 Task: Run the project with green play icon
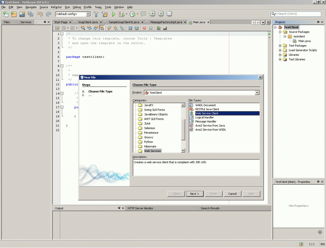point(113,14)
